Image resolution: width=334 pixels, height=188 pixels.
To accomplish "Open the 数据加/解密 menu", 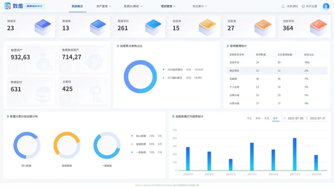I will pos(133,6).
